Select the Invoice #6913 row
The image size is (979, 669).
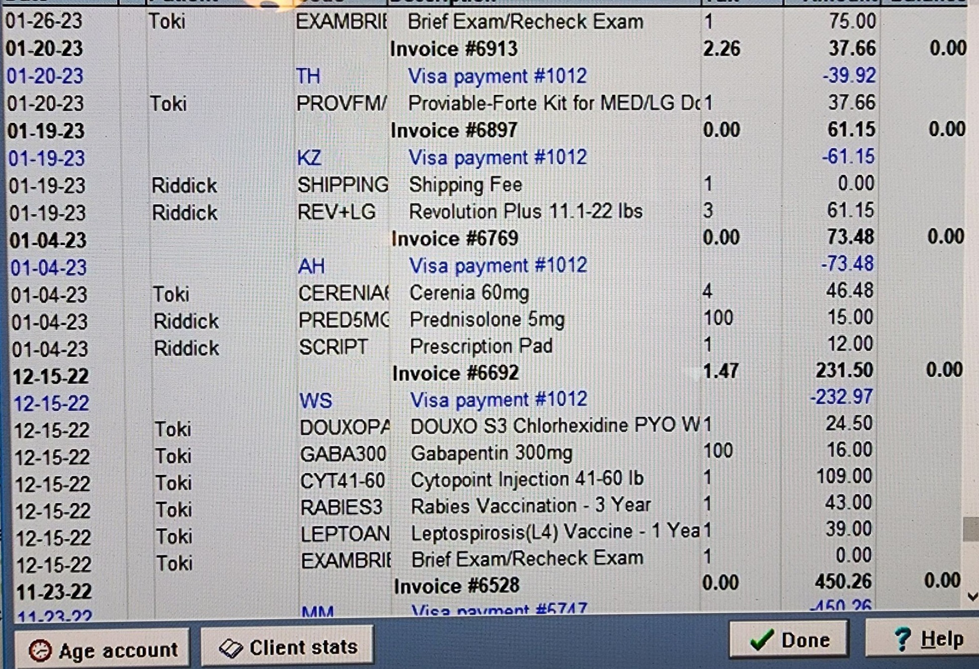(x=485, y=49)
